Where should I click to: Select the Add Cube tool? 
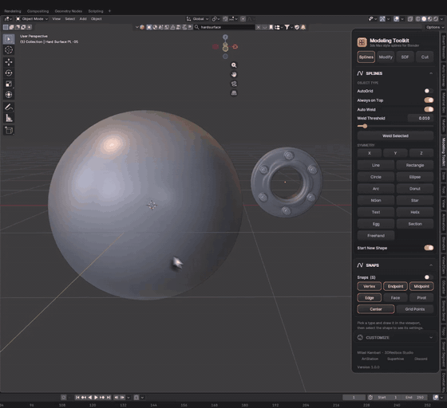(9, 131)
